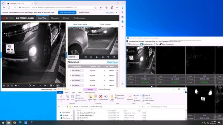Create New folder from Explorer ribbon
This screenshot has width=223, height=125.
tap(112, 98)
